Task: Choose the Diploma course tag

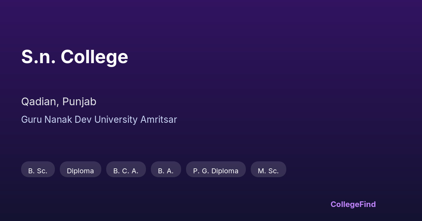Action: click(x=80, y=171)
